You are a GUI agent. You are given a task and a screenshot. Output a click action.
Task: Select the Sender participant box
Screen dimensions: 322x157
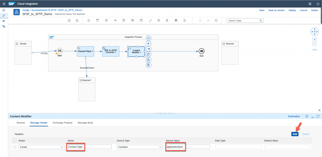pos(23,53)
